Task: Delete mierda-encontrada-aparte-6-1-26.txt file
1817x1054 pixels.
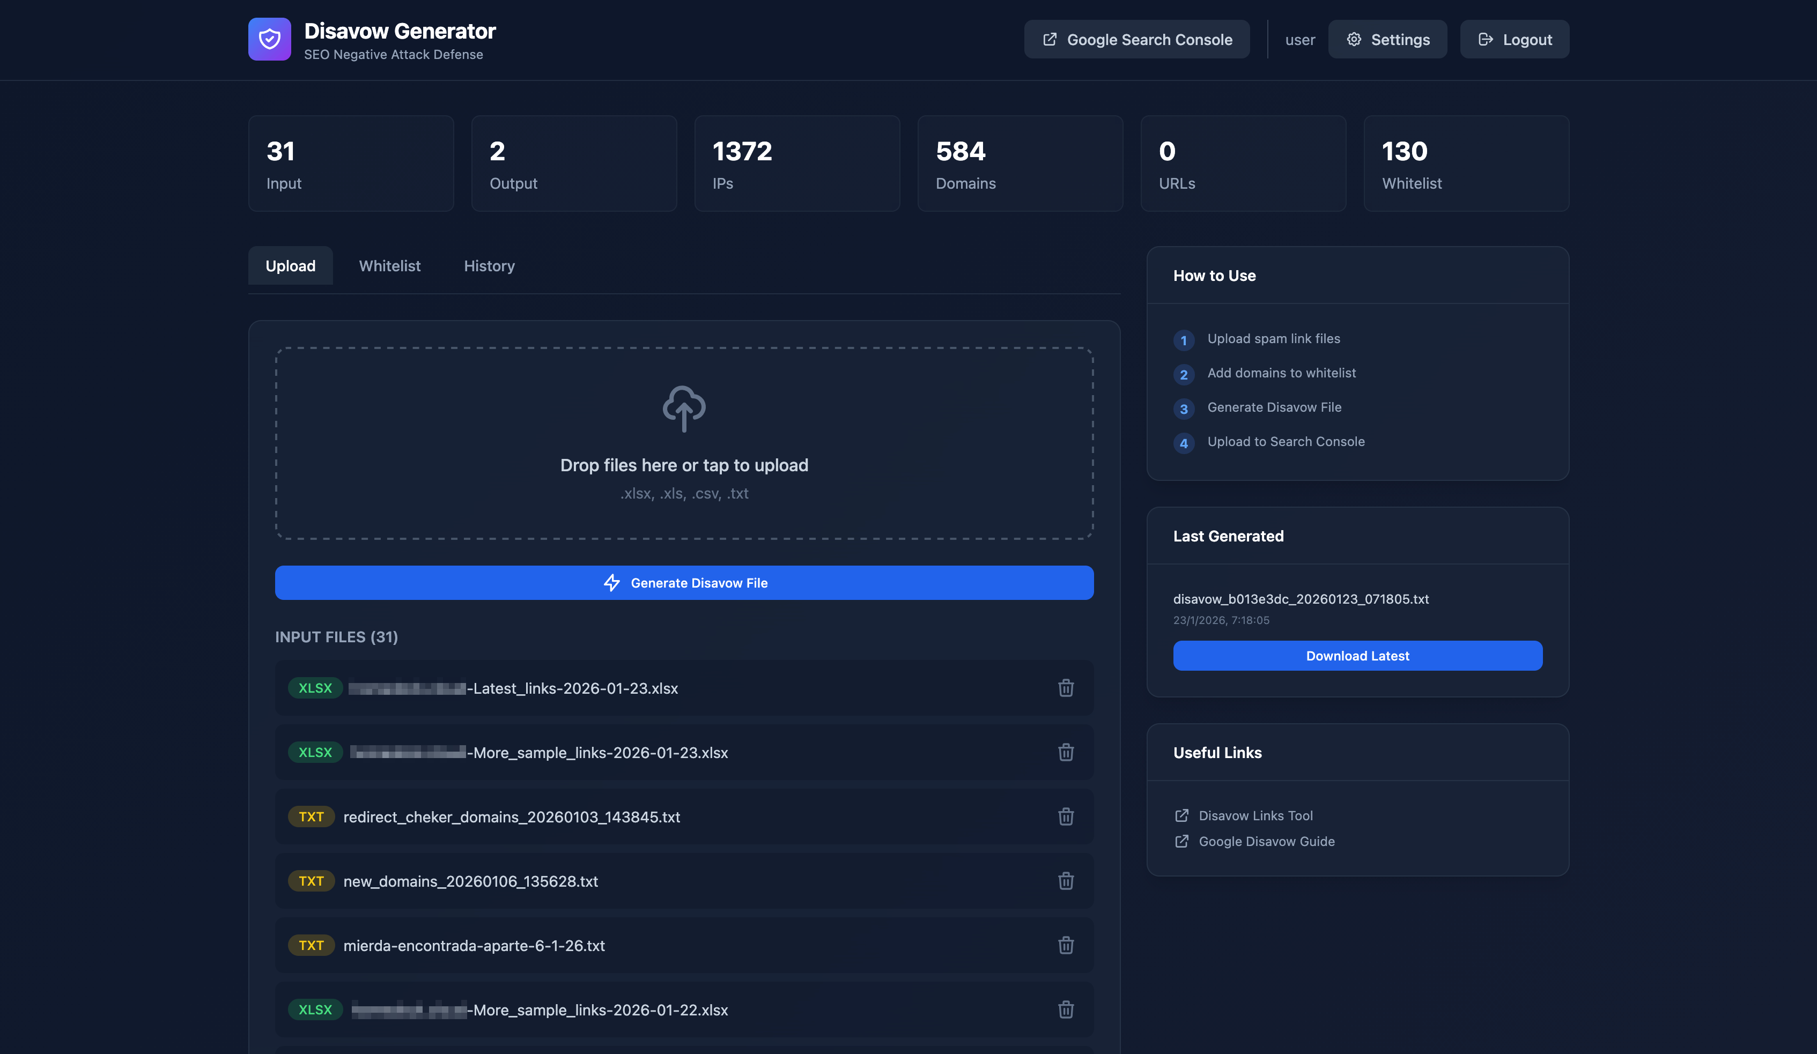Action: tap(1065, 945)
